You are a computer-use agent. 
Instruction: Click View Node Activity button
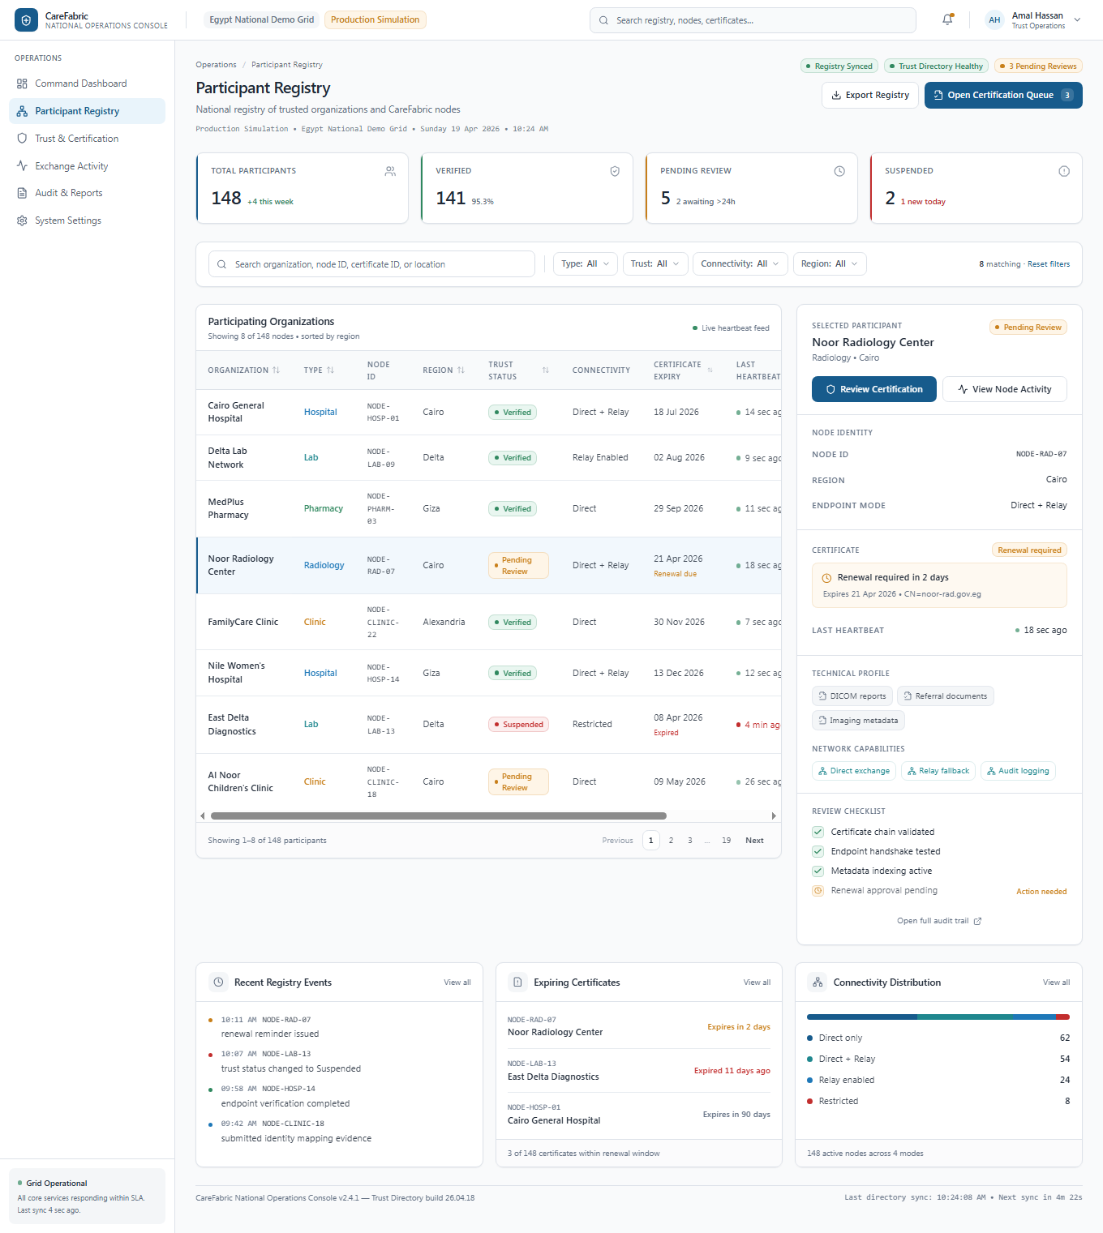(x=1004, y=389)
